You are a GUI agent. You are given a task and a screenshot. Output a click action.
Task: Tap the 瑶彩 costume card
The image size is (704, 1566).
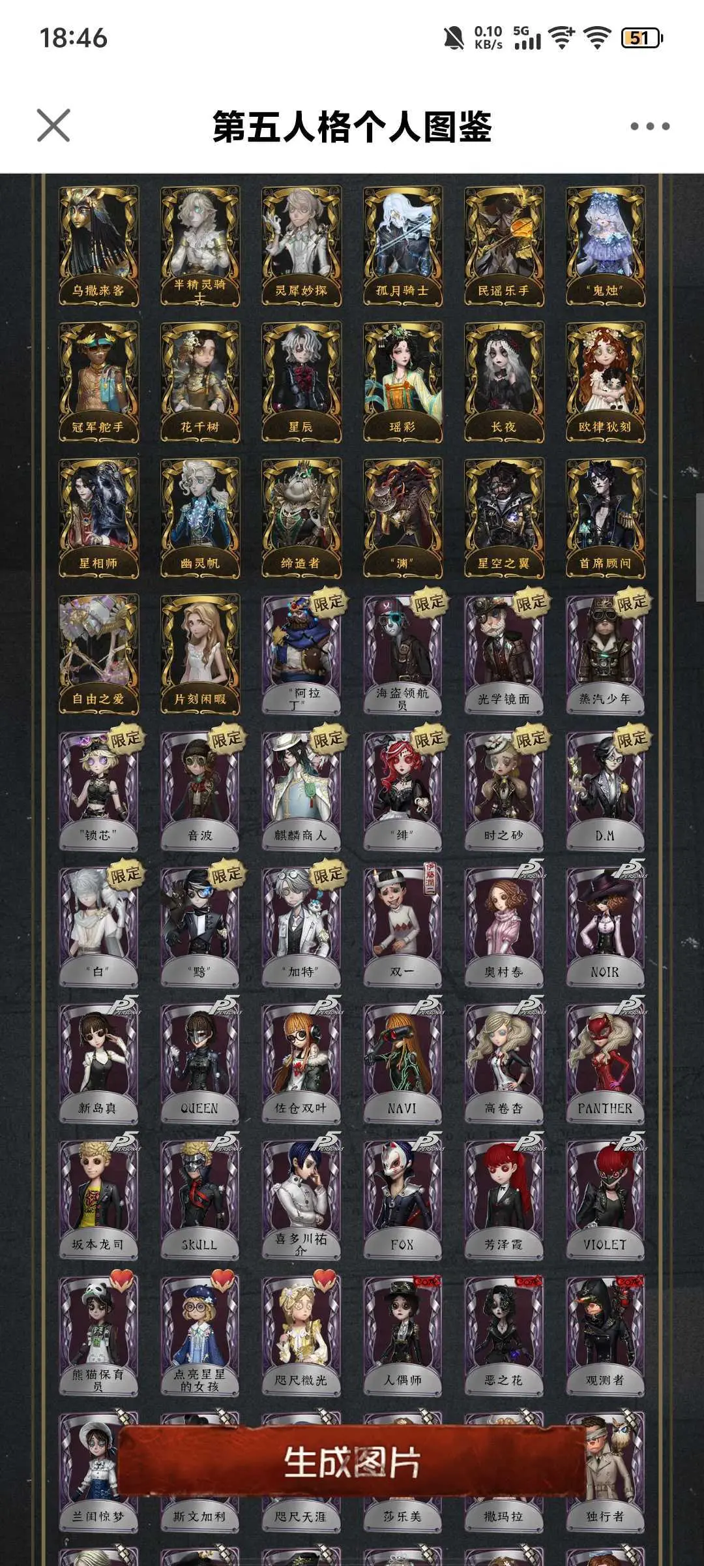tap(402, 383)
